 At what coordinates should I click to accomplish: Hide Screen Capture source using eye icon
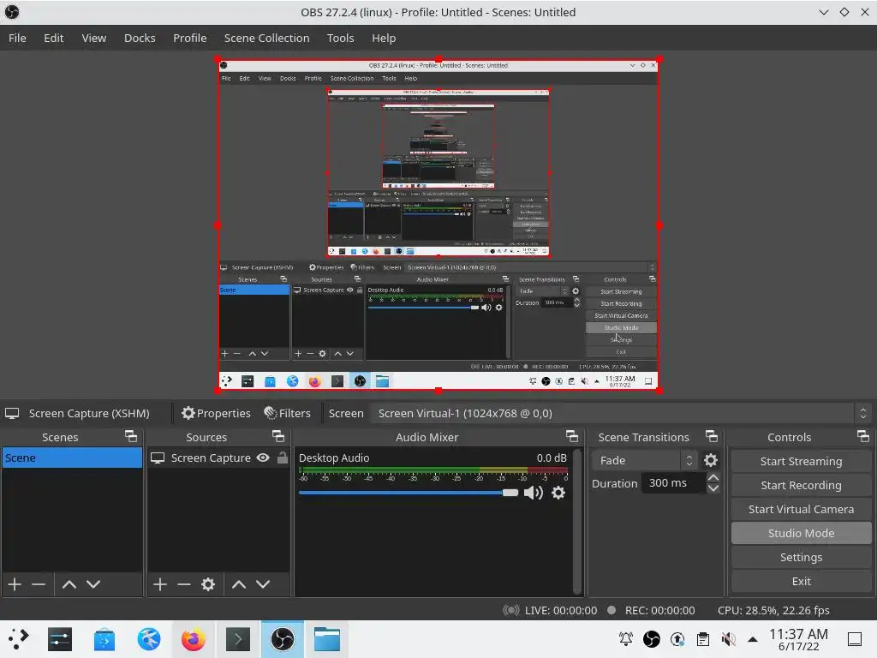click(263, 458)
